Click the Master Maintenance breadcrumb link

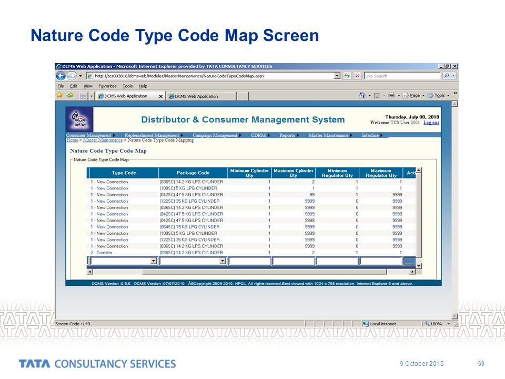click(103, 140)
